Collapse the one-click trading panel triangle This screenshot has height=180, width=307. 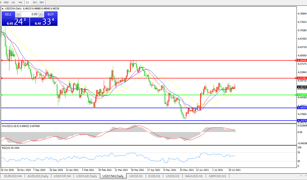(x=3, y=8)
